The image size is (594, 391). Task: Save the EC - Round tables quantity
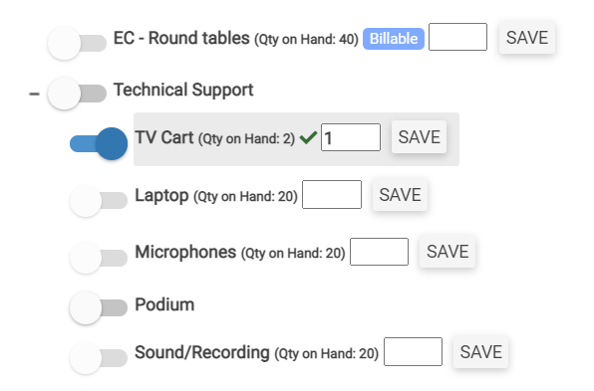[x=527, y=38]
